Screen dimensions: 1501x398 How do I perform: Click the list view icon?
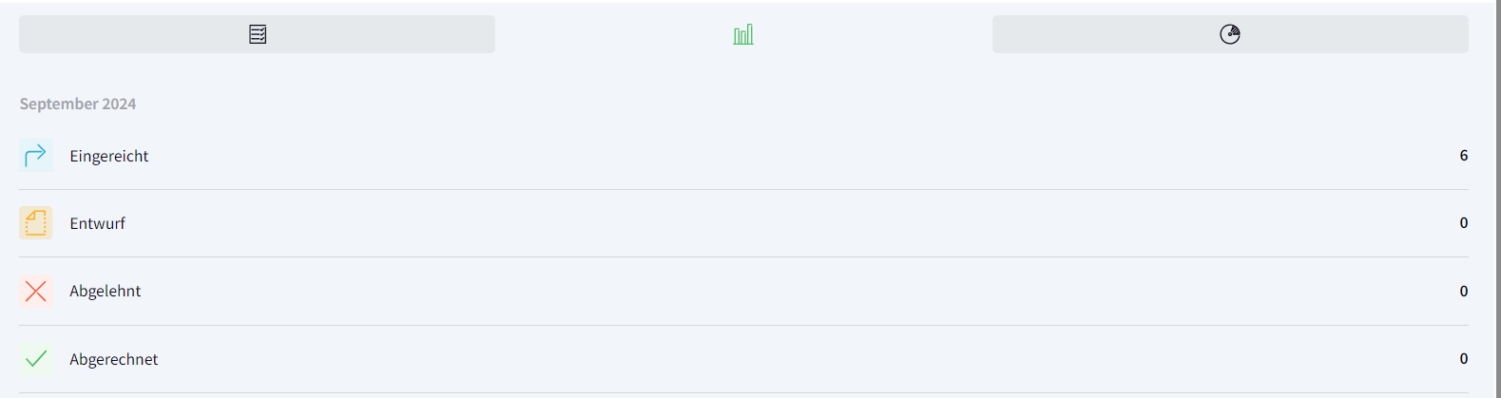[258, 35]
